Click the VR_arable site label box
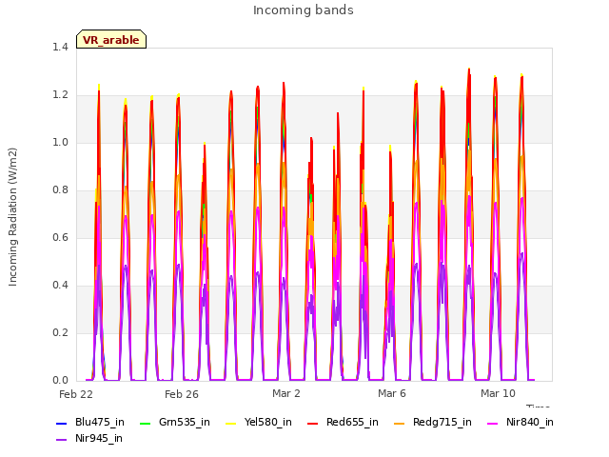 coord(111,39)
